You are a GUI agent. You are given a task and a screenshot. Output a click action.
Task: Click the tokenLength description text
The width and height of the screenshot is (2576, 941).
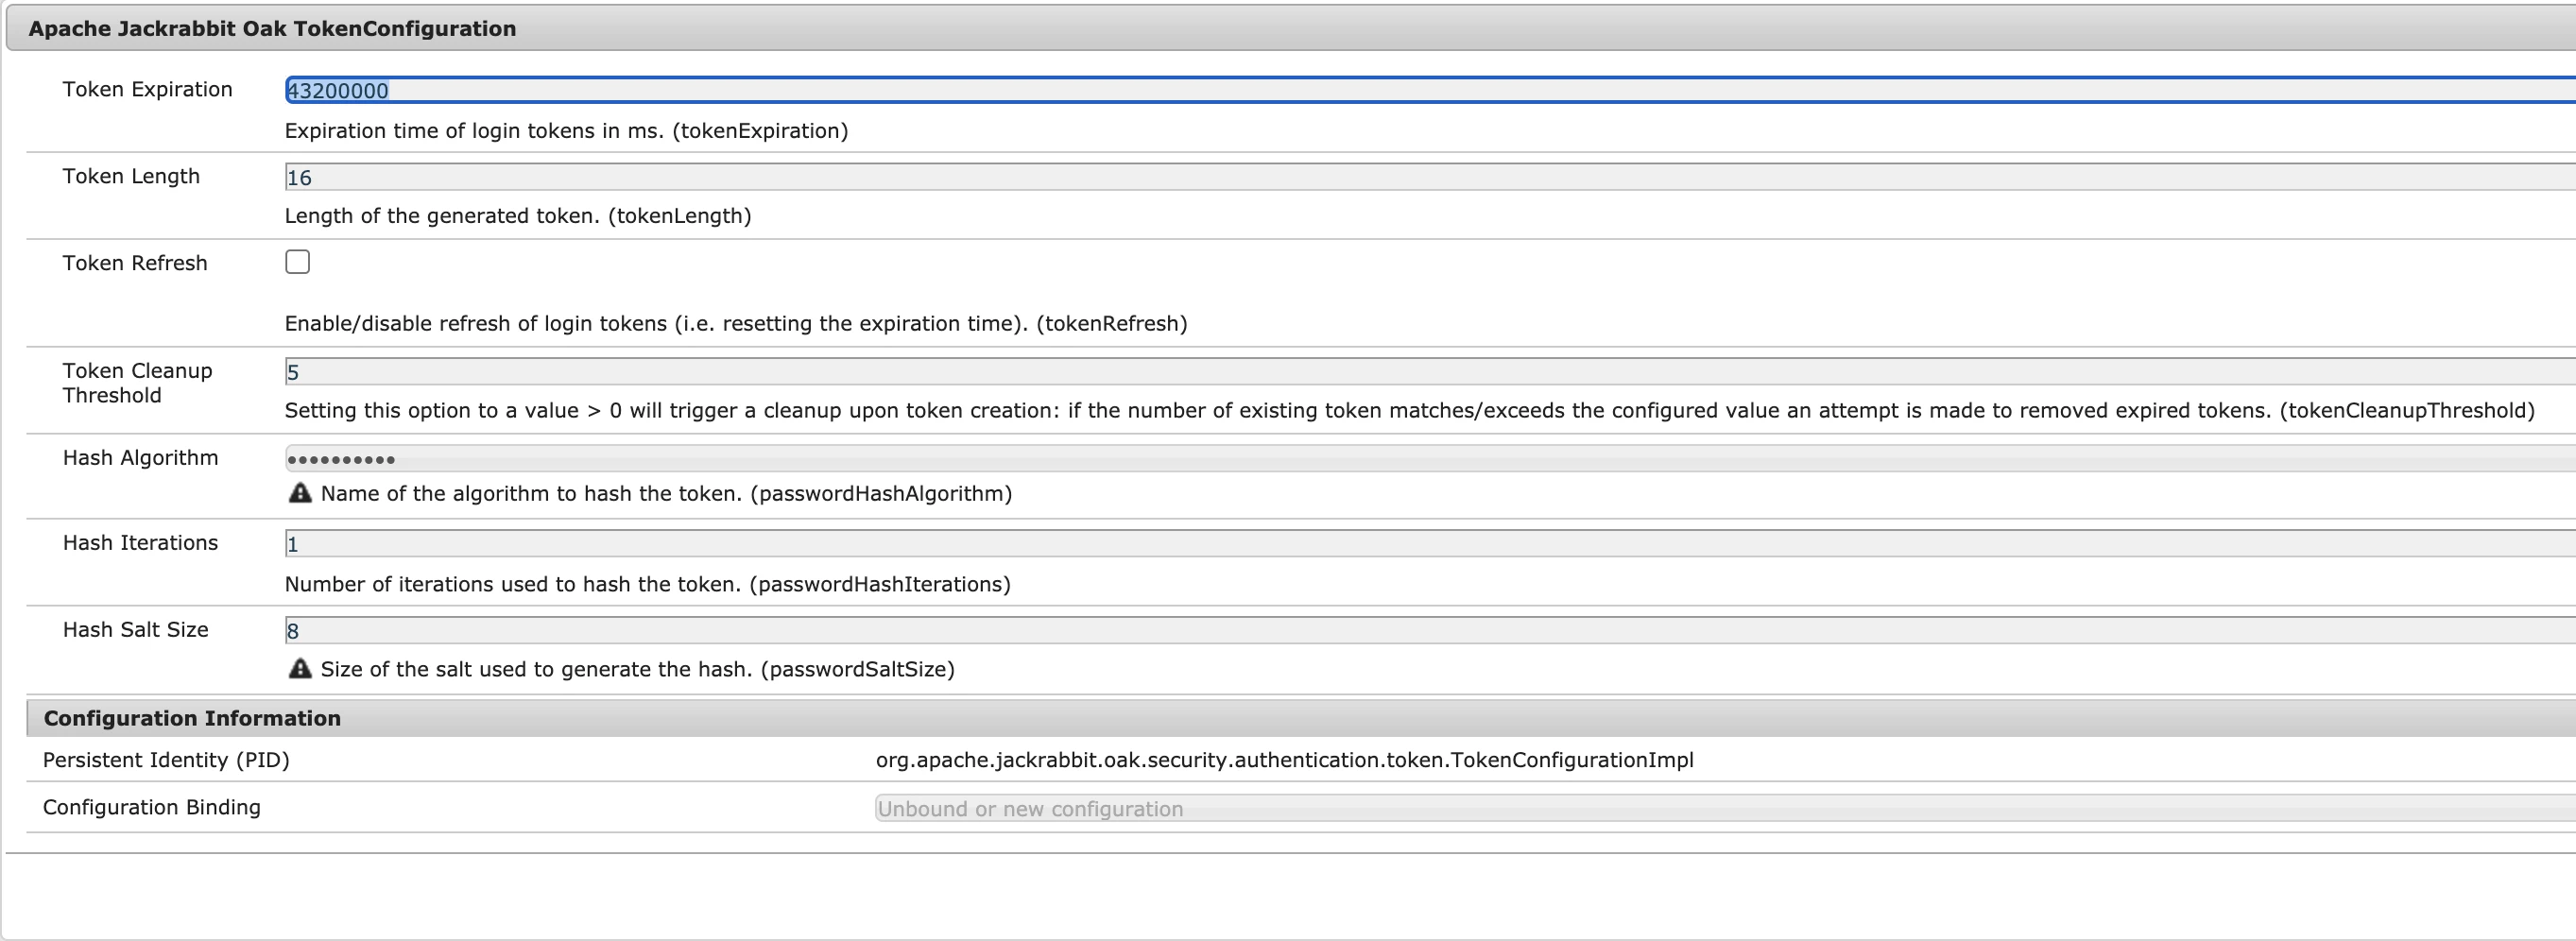pyautogui.click(x=518, y=216)
